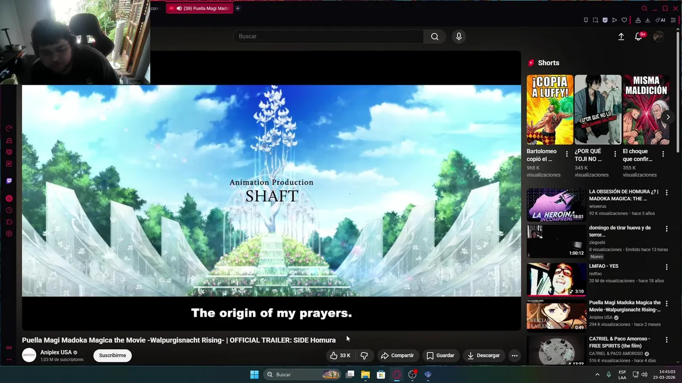Viewport: 682px width, 383px height.
Task: Dislike the video with thumbs down
Action: [x=364, y=355]
